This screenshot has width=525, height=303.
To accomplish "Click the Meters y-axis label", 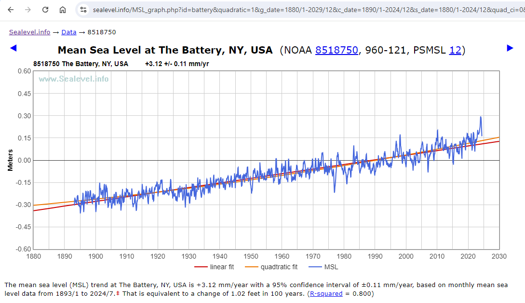I will [x=10, y=160].
